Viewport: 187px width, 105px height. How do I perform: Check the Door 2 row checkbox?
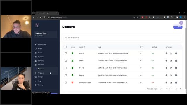click(66, 61)
